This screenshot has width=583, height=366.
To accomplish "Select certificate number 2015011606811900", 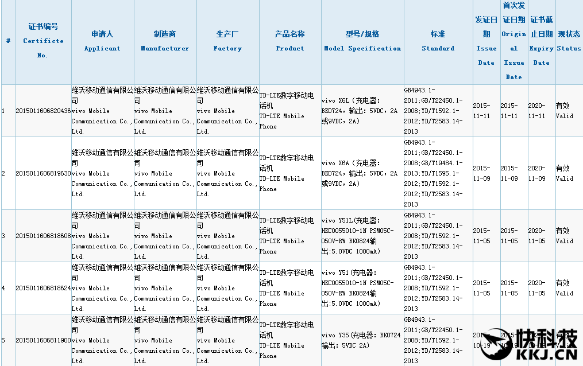I will [x=43, y=340].
